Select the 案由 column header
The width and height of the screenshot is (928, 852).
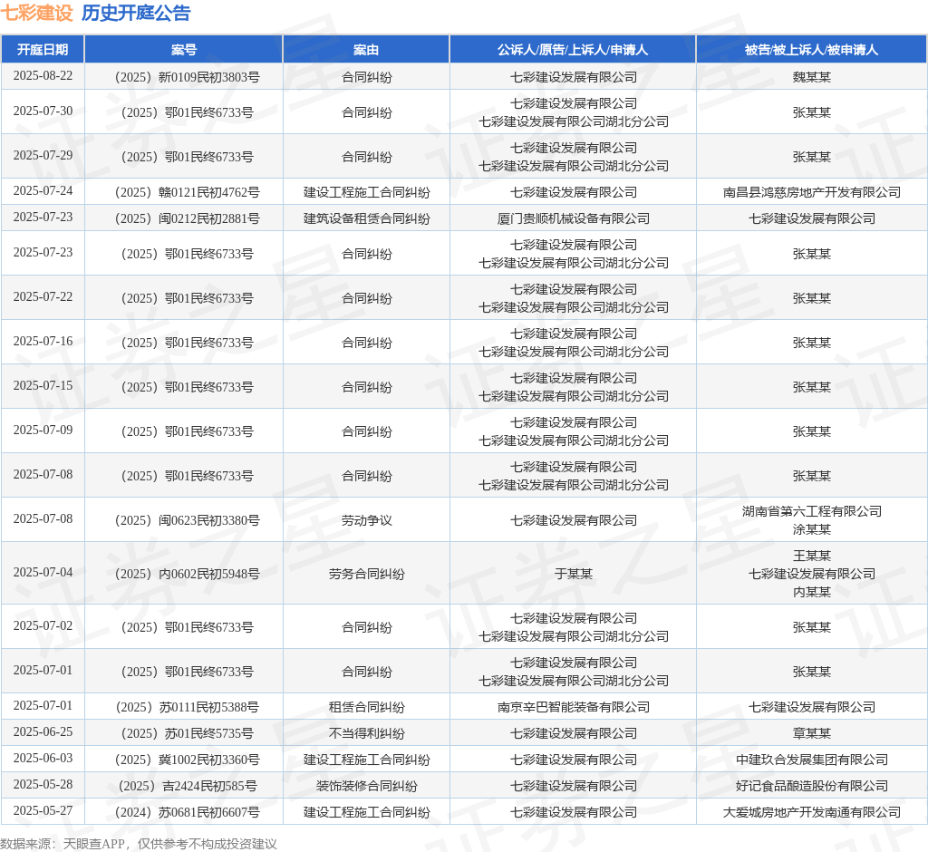coord(366,50)
